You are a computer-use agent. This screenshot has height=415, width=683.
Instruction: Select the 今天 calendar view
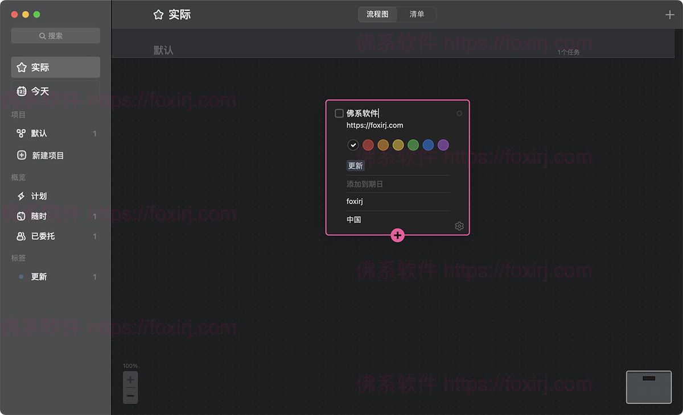(x=38, y=90)
